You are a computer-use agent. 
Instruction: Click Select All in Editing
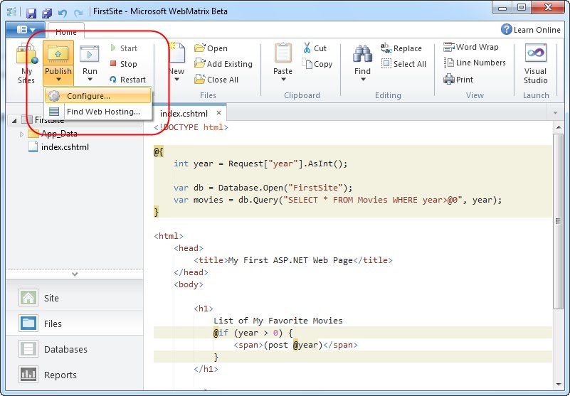coord(403,64)
